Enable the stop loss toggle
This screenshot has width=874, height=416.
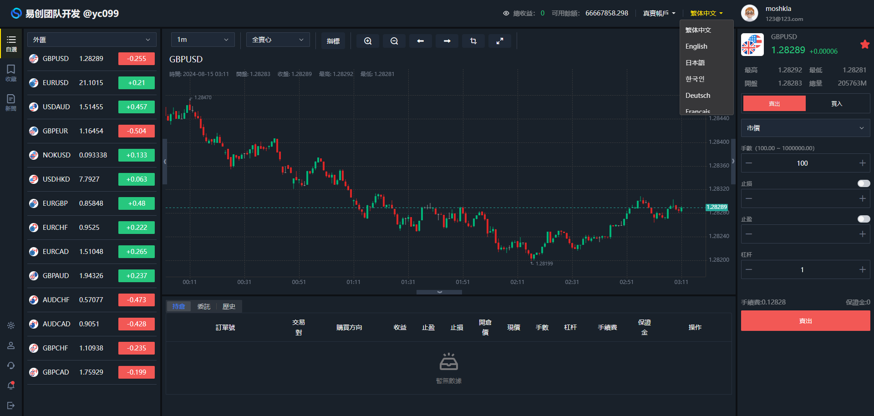863,183
